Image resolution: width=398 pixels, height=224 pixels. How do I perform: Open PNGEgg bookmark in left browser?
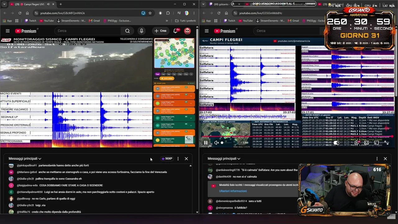pyautogui.click(x=118, y=21)
